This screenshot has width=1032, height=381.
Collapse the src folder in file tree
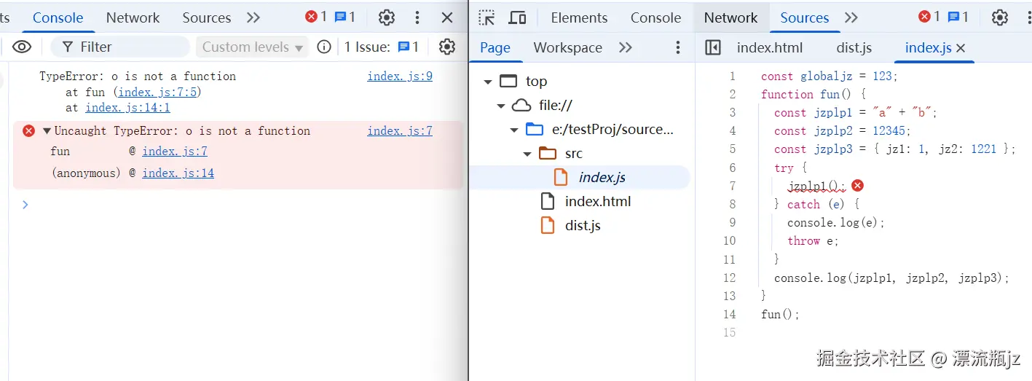coord(528,154)
